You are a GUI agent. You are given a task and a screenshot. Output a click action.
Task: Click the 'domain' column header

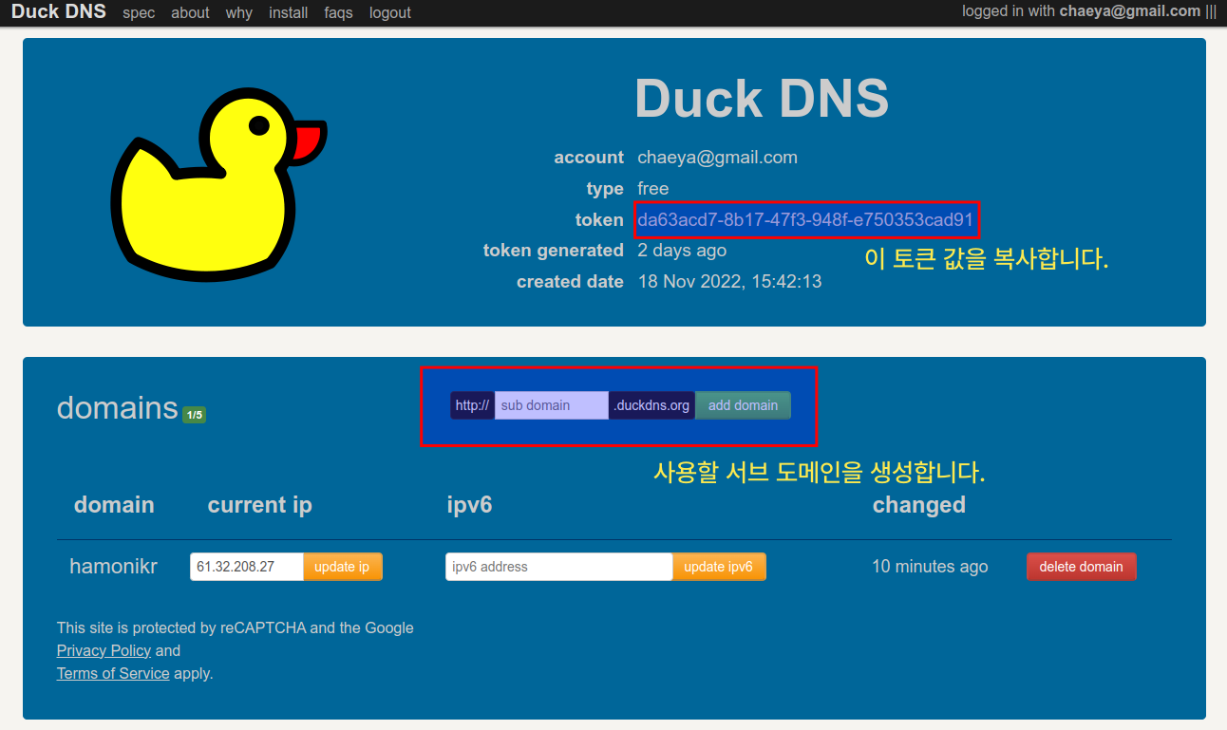(114, 505)
